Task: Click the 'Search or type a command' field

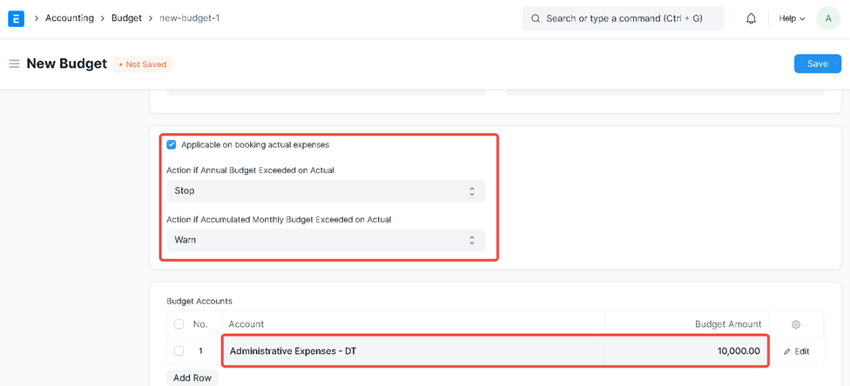Action: [x=627, y=18]
